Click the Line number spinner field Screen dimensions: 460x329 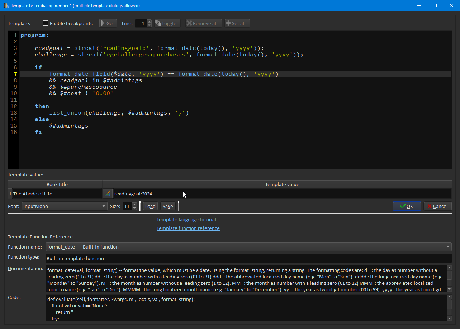point(141,23)
